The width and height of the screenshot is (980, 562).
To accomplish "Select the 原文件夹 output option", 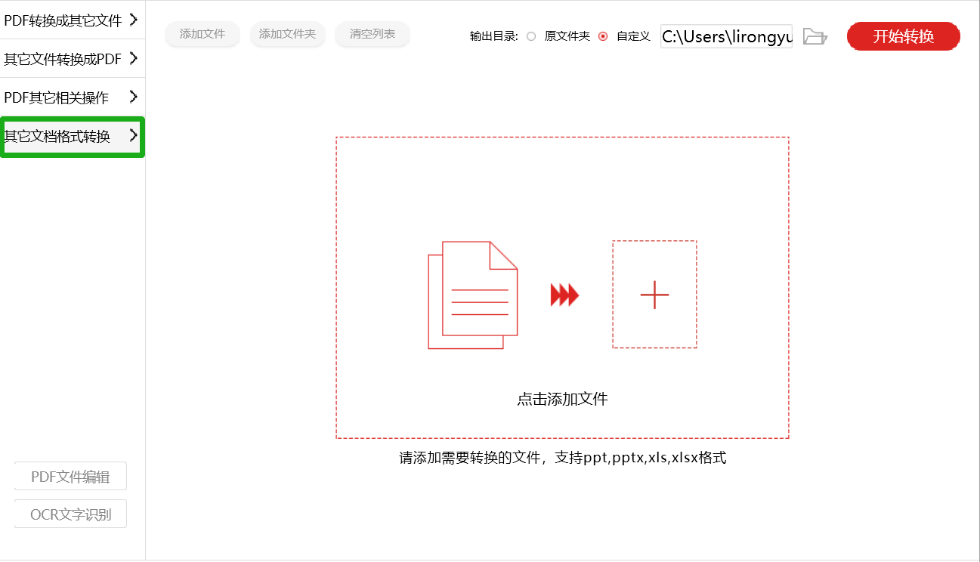I will (x=531, y=36).
